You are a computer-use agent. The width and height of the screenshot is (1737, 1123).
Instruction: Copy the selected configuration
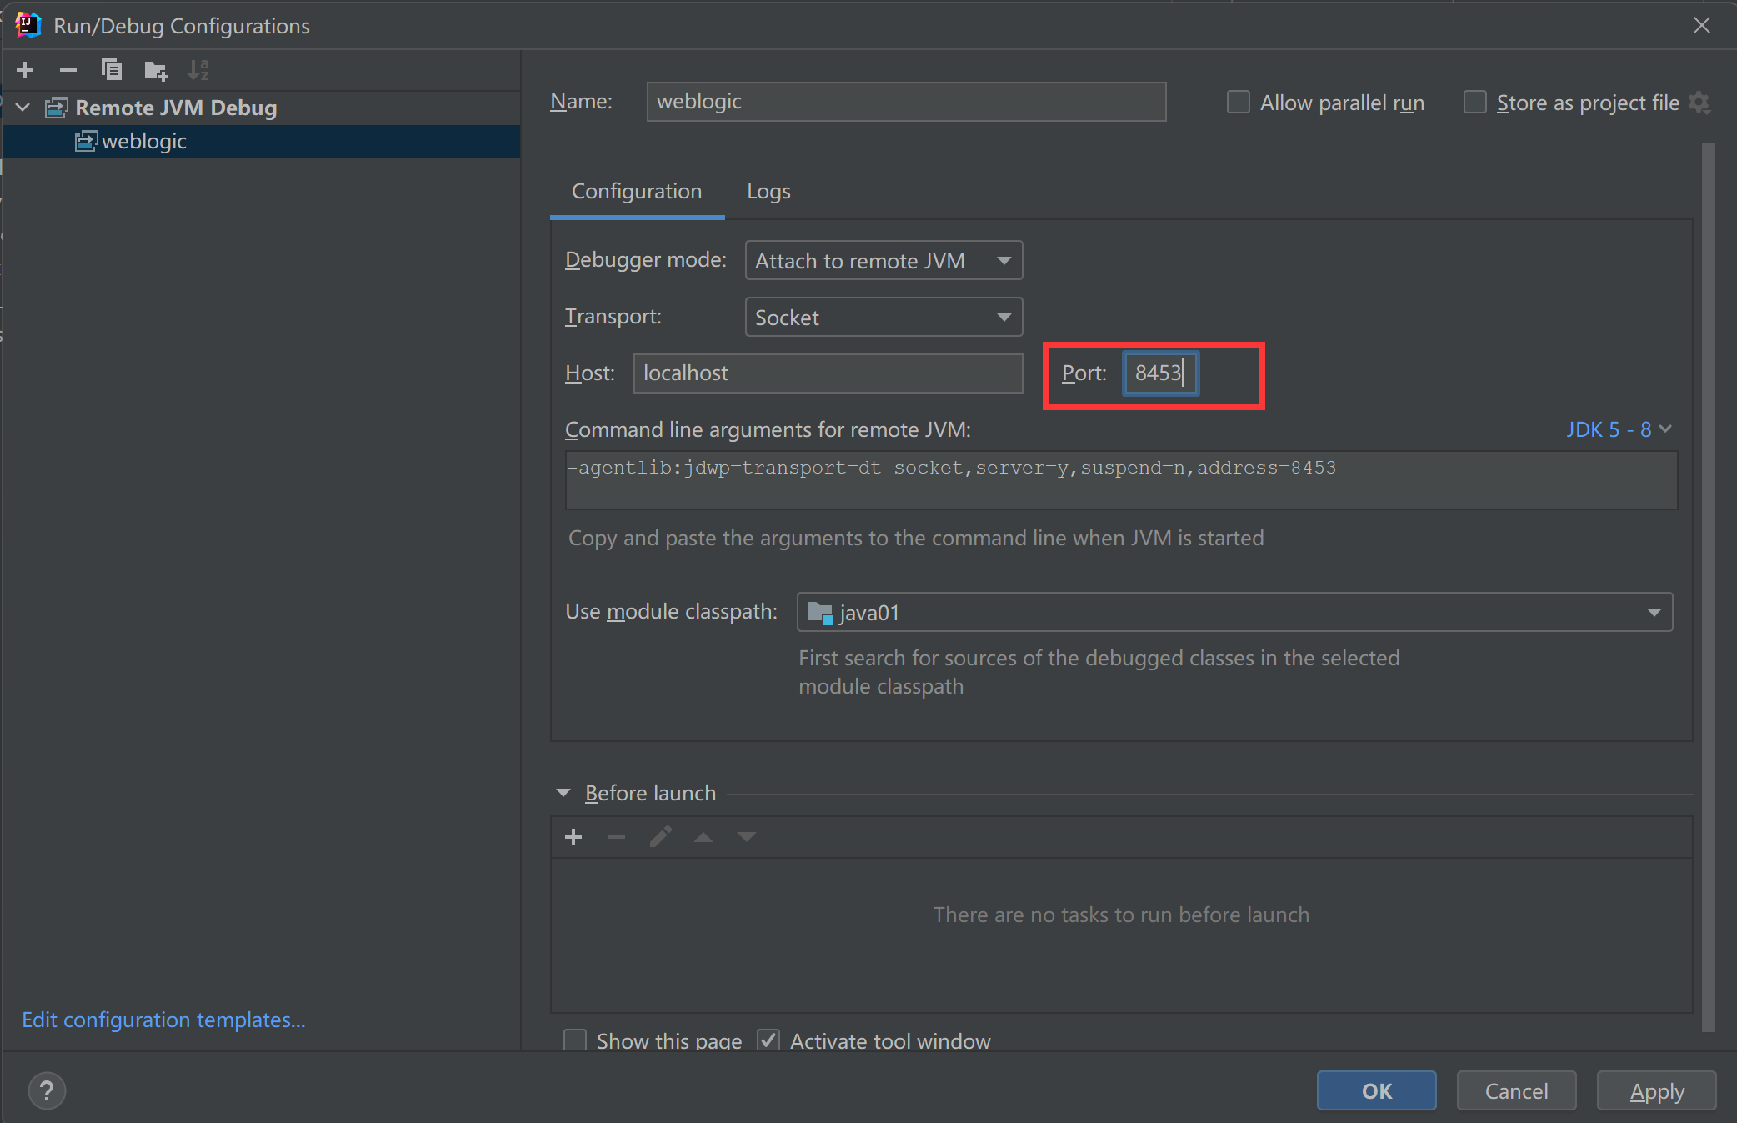pyautogui.click(x=112, y=70)
